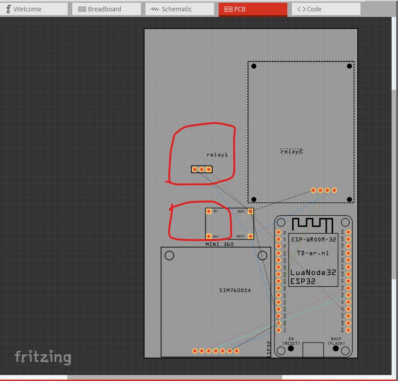Screen dimensions: 398x381
Task: Click the ESP32 D25 pin pad
Action: [x=279, y=281]
